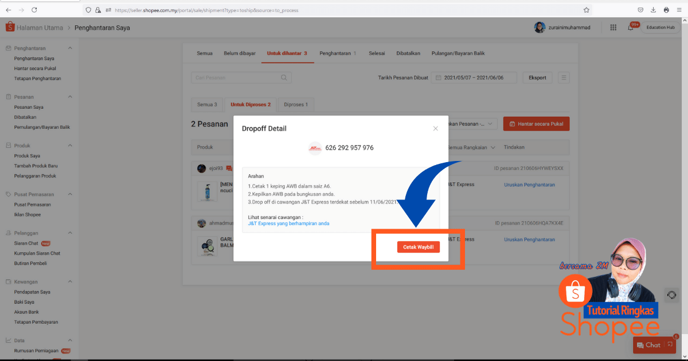Close the Dropoff Detail dialog

(435, 128)
